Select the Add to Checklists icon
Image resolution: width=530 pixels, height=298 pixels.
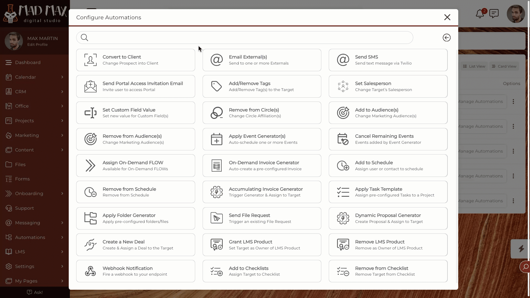pyautogui.click(x=217, y=271)
